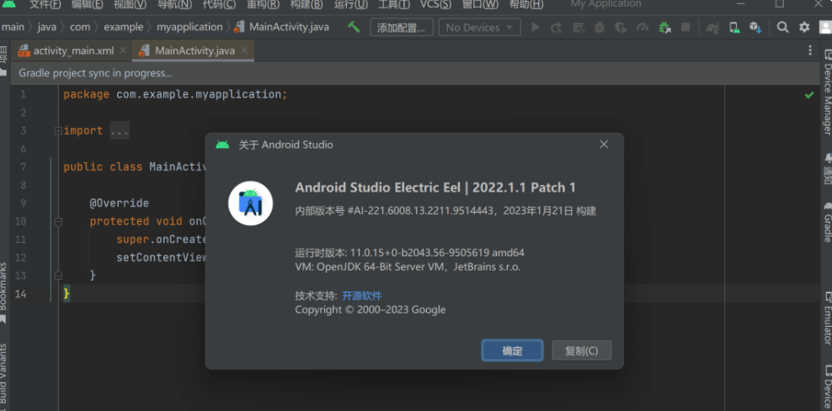Open IDE settings gear icon
This screenshot has width=832, height=411.
click(804, 27)
